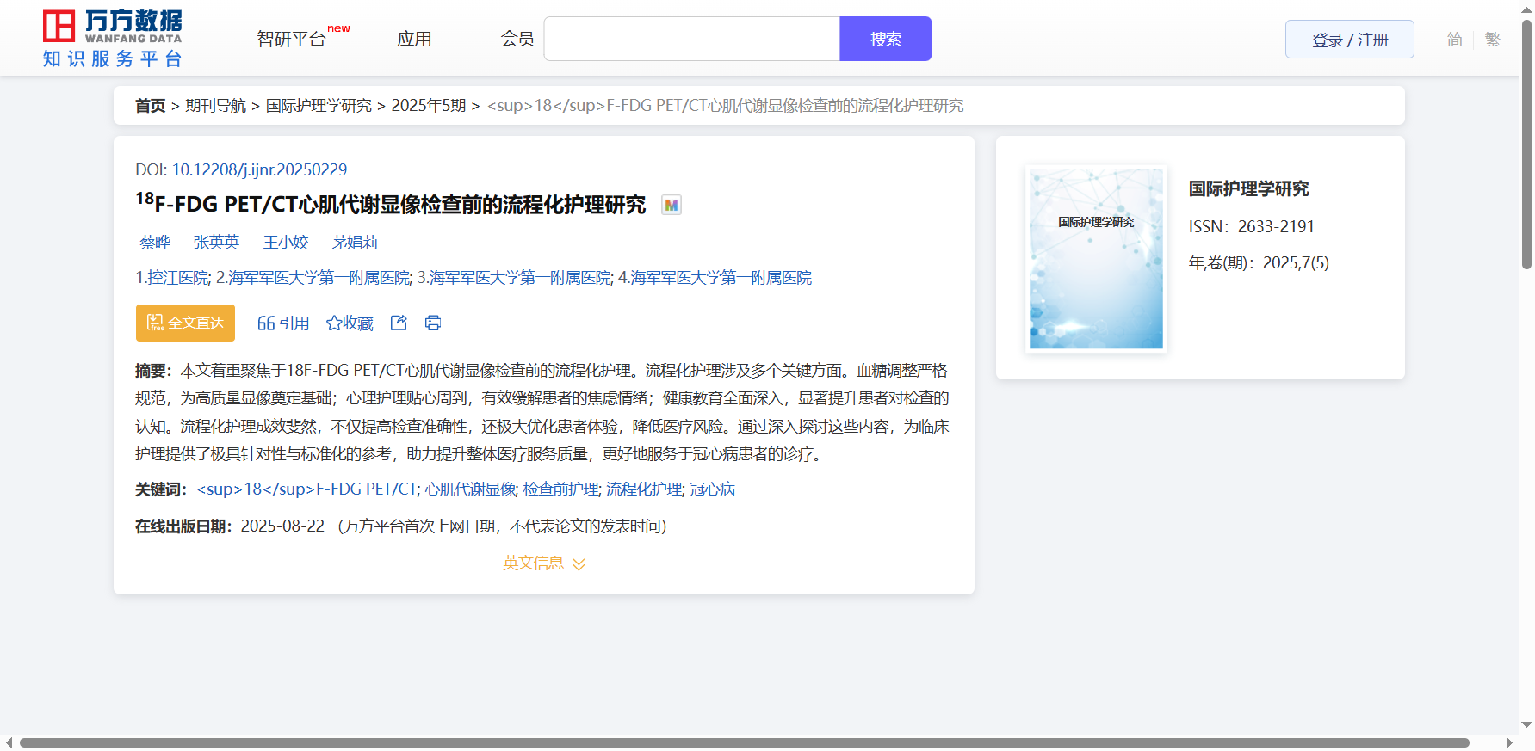The image size is (1535, 751).
Task: Switch to simplified Chinese 简
Action: point(1454,40)
